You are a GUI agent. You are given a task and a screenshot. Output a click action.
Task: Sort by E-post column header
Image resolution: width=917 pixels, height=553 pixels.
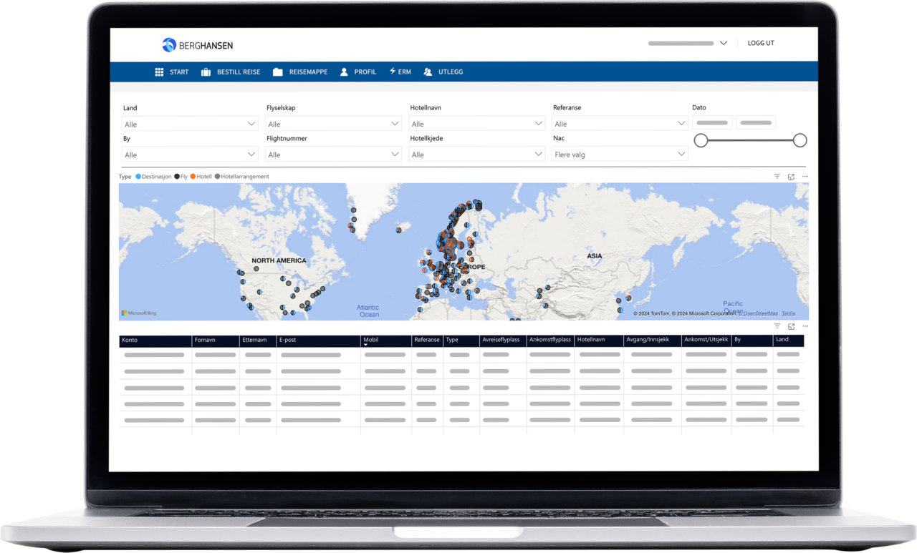point(318,341)
